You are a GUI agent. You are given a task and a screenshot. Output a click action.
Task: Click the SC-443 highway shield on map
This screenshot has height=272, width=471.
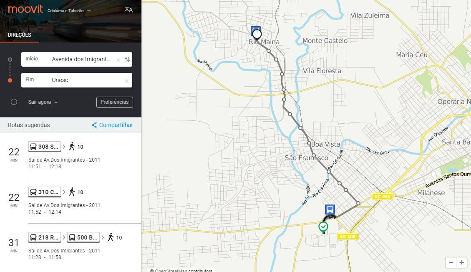[382, 197]
